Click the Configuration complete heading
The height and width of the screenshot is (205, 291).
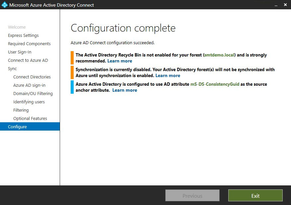click(x=123, y=28)
